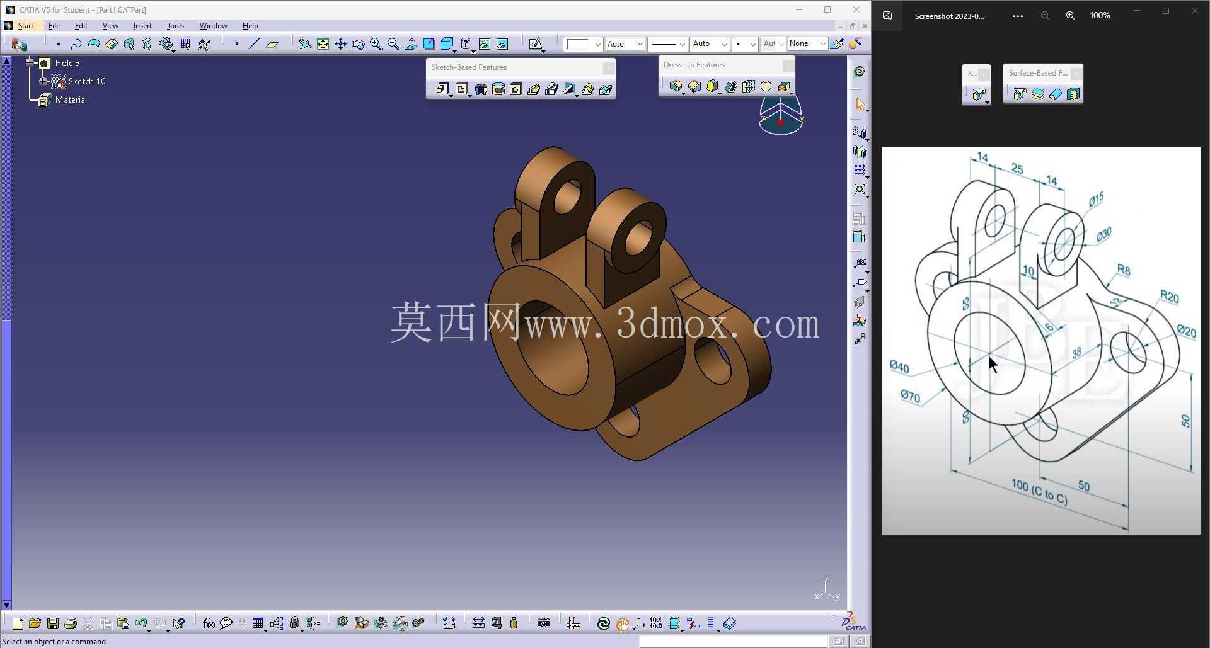Close the Dress-Up Features toolbar
The width and height of the screenshot is (1210, 648).
[x=788, y=65]
